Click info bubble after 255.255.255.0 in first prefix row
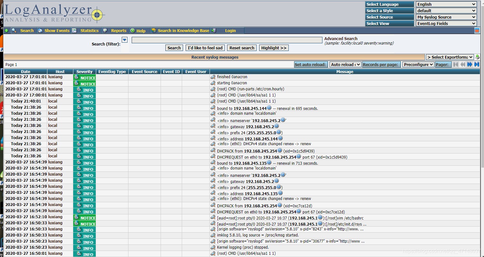Viewport: 484px width, 257px height. click(279, 132)
